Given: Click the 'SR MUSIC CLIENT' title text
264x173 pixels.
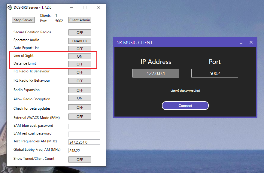Looking at the screenshot, I should 135,43.
